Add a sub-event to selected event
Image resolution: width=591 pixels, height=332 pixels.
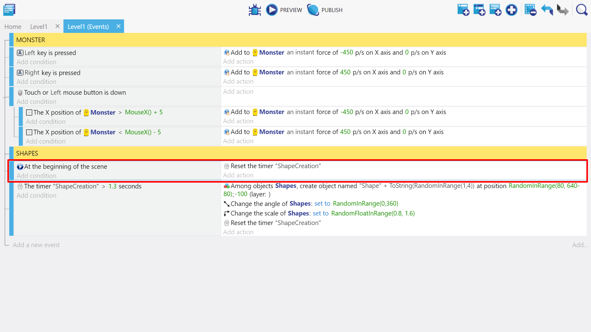pos(479,10)
